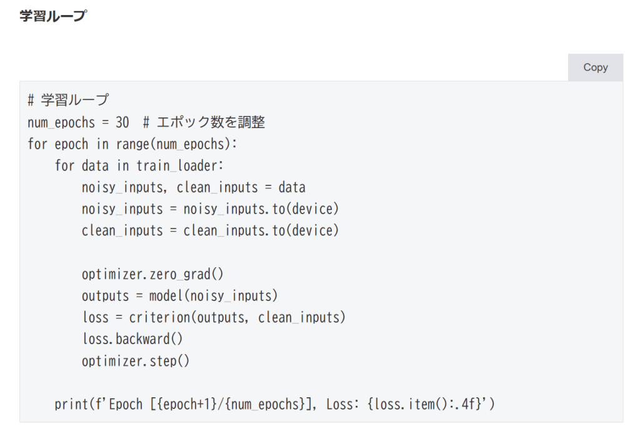Viewport: 640px width, 434px height.
Task: Click the 'loss.backward()' line
Action: tap(132, 339)
